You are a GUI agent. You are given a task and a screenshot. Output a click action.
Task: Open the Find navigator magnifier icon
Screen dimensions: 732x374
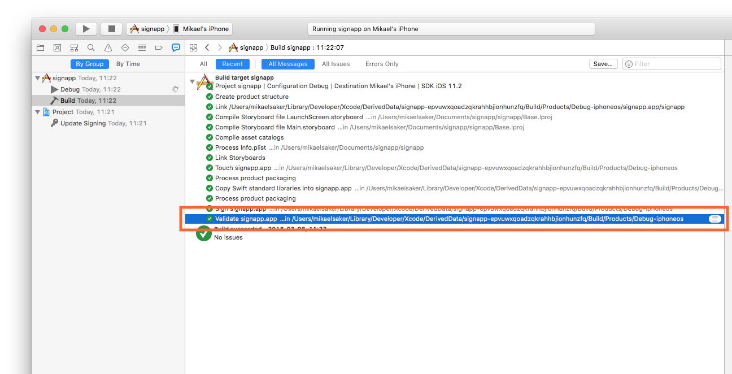pos(91,48)
